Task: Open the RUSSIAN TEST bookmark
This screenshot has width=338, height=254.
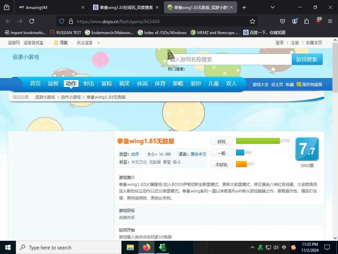Action: pos(66,33)
